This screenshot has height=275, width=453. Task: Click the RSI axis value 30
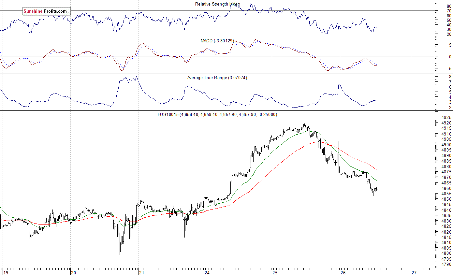pos(449,29)
